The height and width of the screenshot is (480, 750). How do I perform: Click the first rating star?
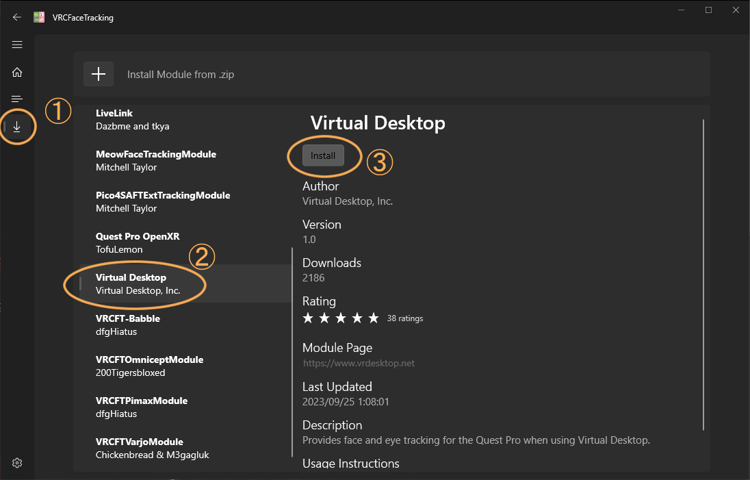pos(308,318)
